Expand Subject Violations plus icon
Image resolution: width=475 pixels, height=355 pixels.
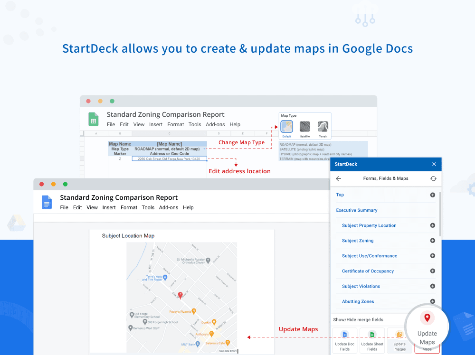point(433,286)
